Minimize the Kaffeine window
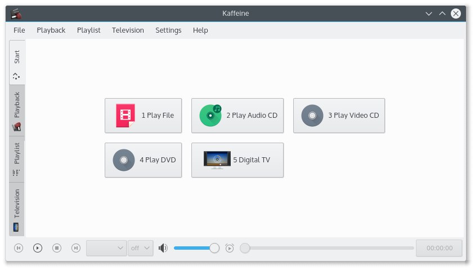This screenshot has height=270, width=475. (429, 14)
